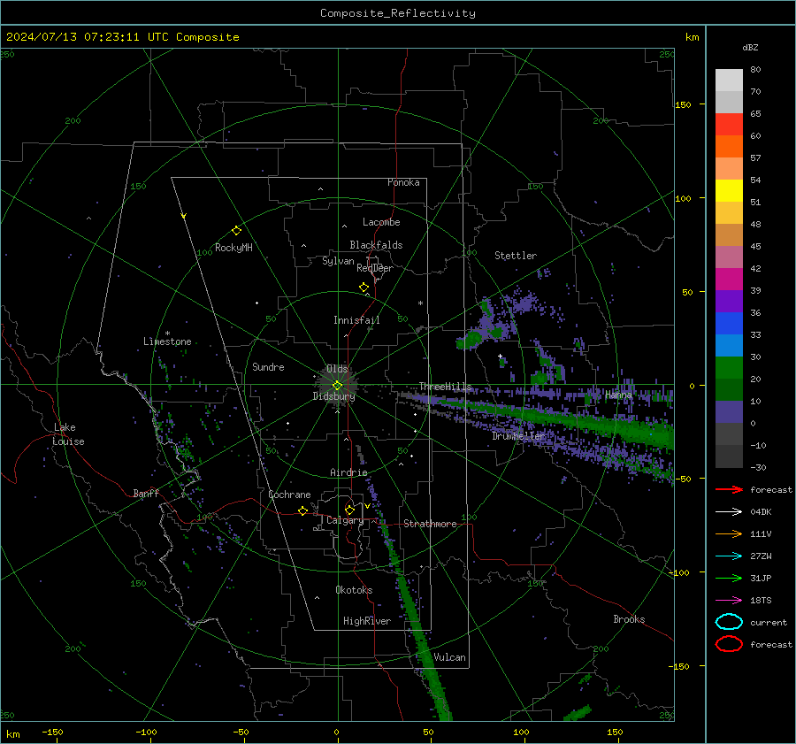Image resolution: width=796 pixels, height=744 pixels.
Task: Click the Sylvan label
Action: 338,261
